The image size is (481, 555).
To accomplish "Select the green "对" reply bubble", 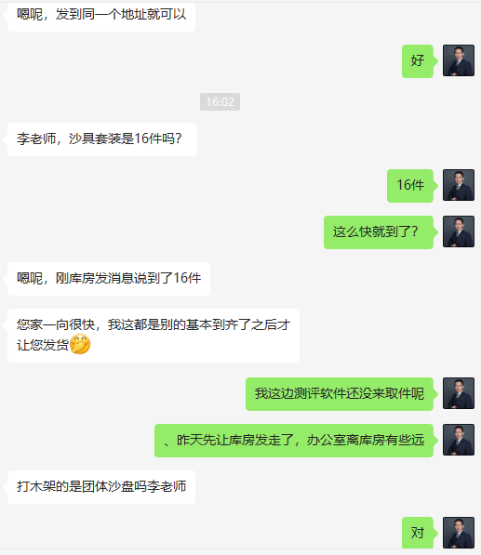I will 418,533.
